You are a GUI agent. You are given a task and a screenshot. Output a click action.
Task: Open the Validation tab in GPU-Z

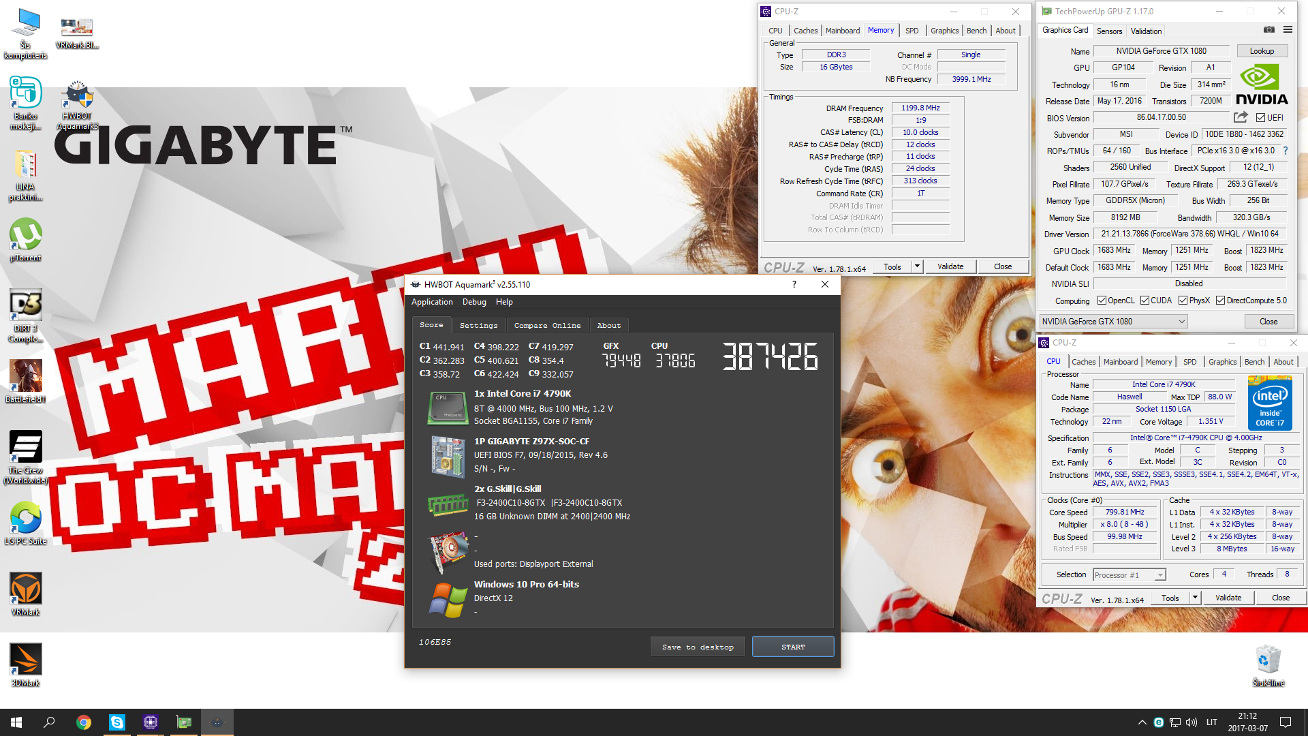click(1146, 31)
